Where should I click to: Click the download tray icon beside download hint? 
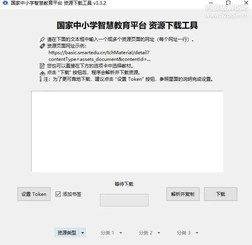42,73
